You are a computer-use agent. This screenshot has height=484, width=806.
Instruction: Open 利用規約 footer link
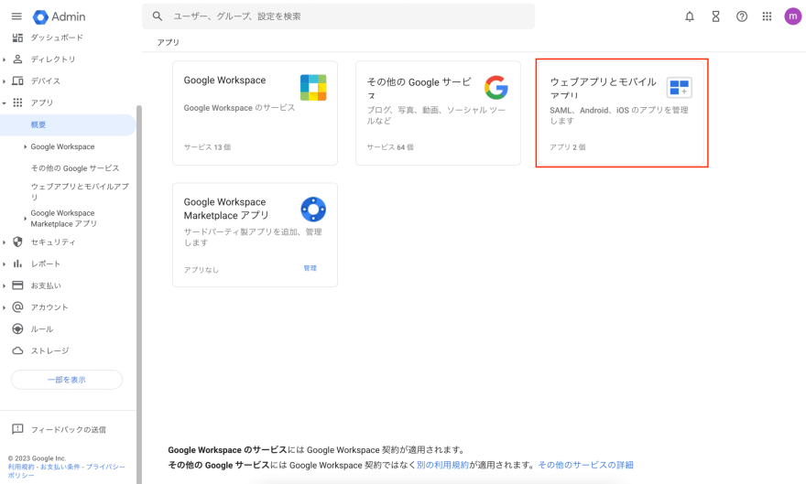click(21, 467)
